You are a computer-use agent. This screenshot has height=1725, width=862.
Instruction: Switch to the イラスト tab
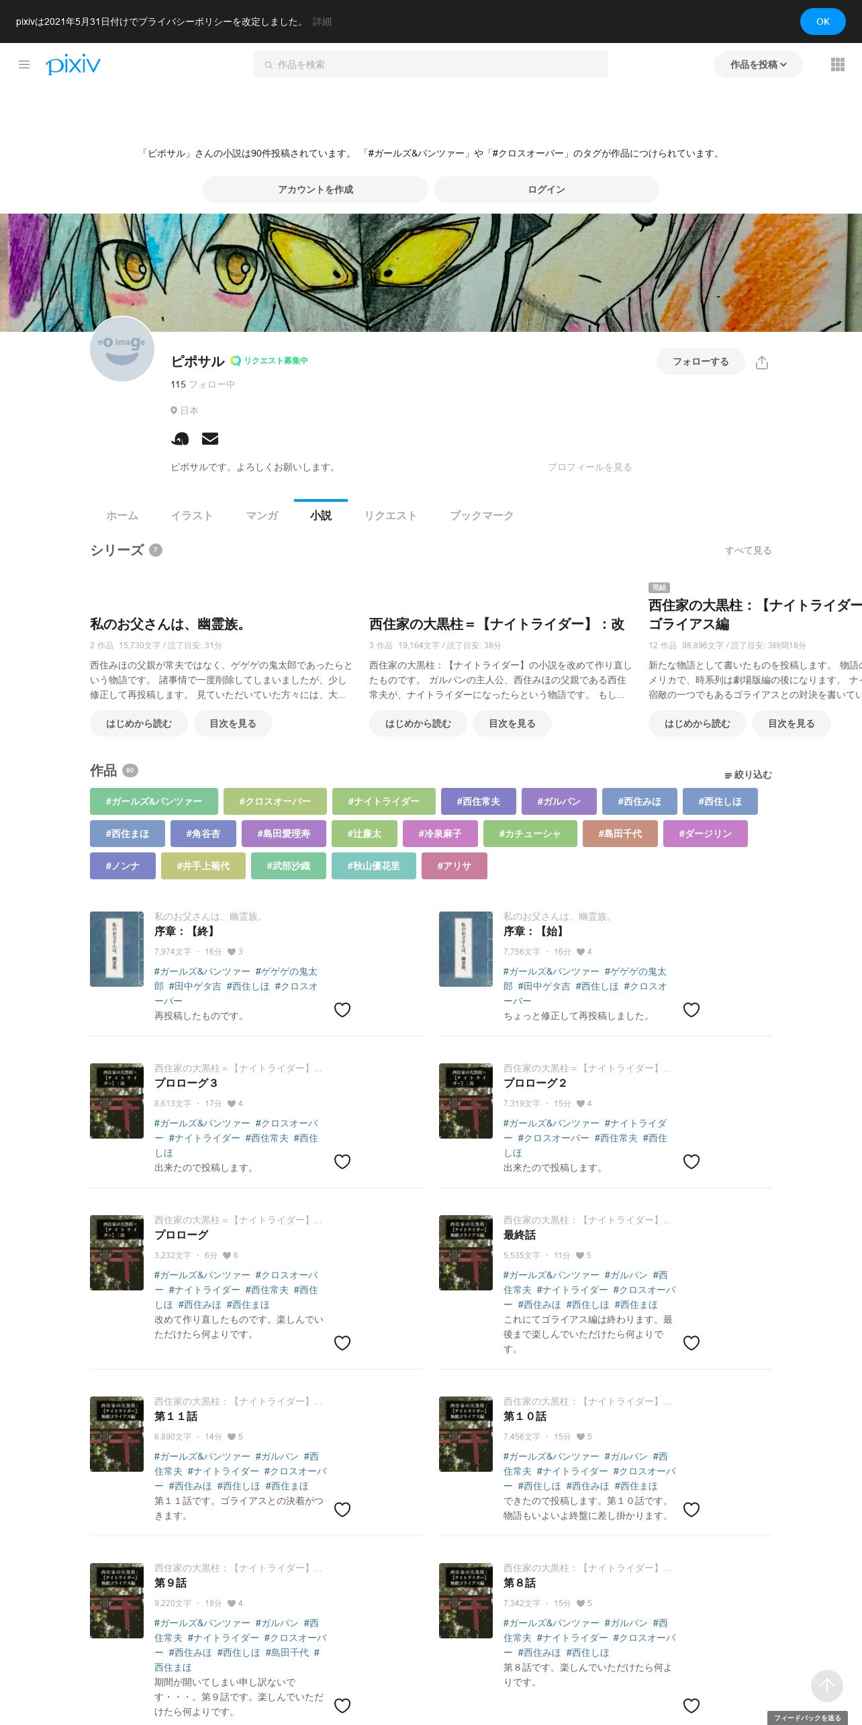[x=192, y=515]
